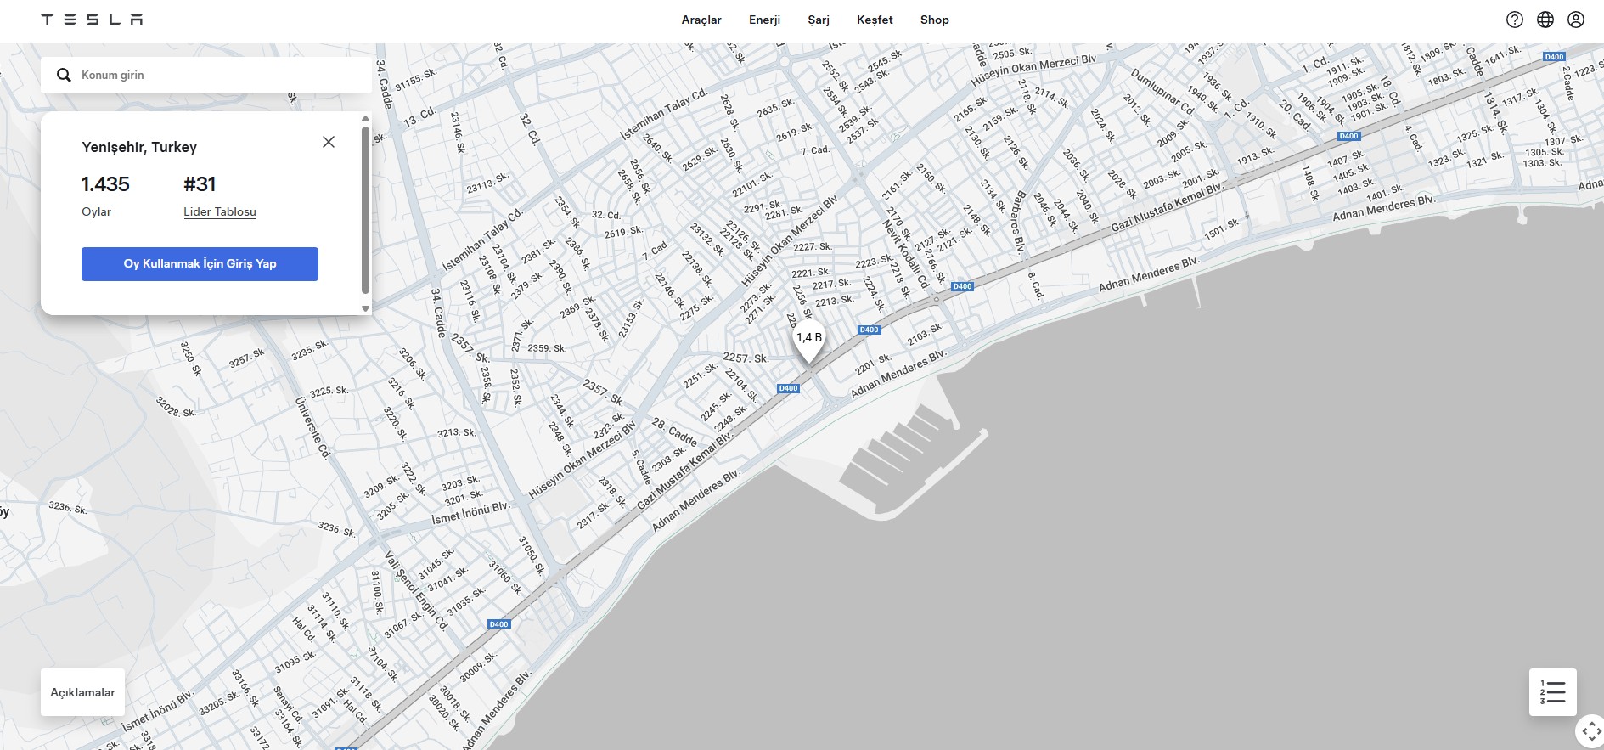Open the help question mark icon
Image resolution: width=1604 pixels, height=750 pixels.
(x=1514, y=20)
